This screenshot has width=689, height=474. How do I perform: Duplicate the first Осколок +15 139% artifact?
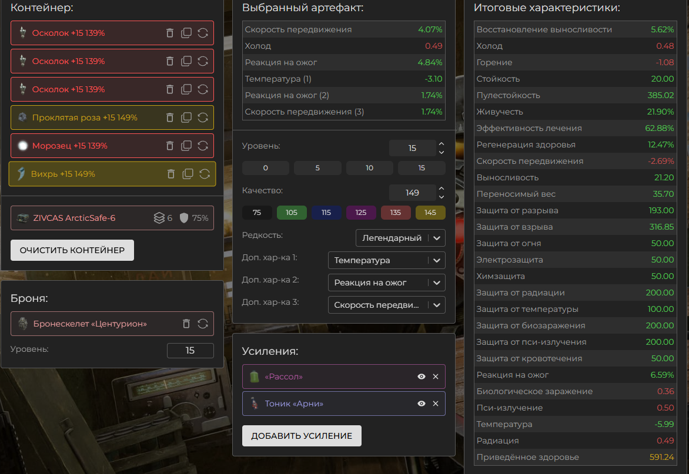click(x=186, y=33)
